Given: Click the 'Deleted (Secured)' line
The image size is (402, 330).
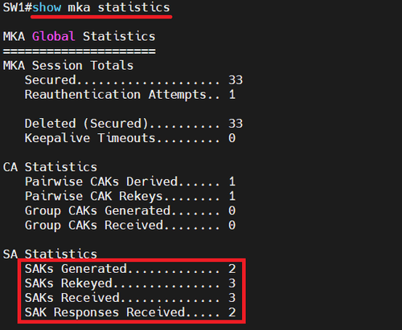Looking at the screenshot, I should 133,124.
